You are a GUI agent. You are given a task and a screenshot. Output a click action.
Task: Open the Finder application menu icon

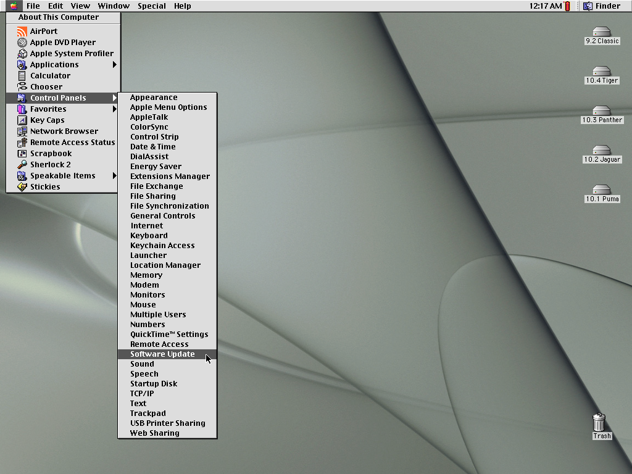(x=588, y=6)
